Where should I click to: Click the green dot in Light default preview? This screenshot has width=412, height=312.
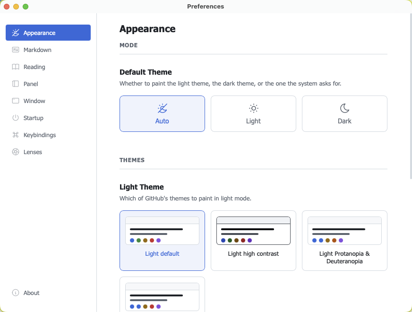139,240
